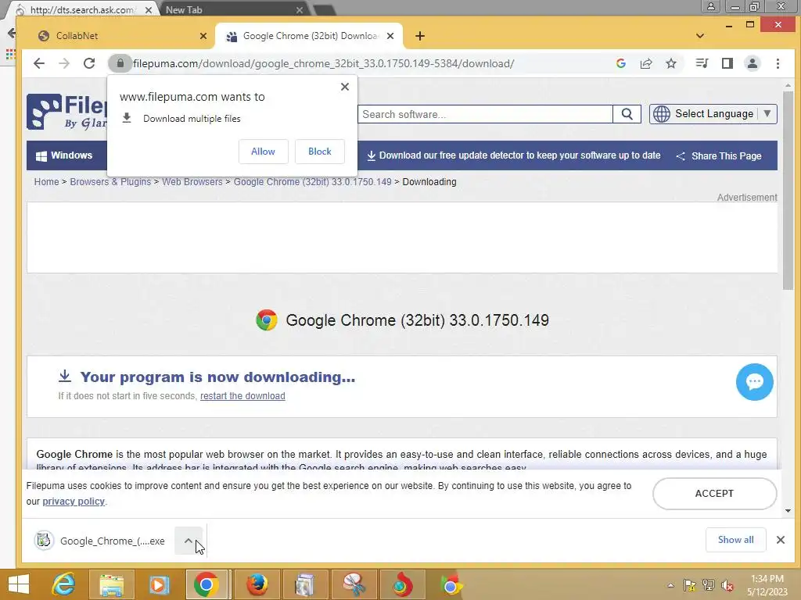Accept the cookies notice
The height and width of the screenshot is (600, 801).
(x=715, y=494)
